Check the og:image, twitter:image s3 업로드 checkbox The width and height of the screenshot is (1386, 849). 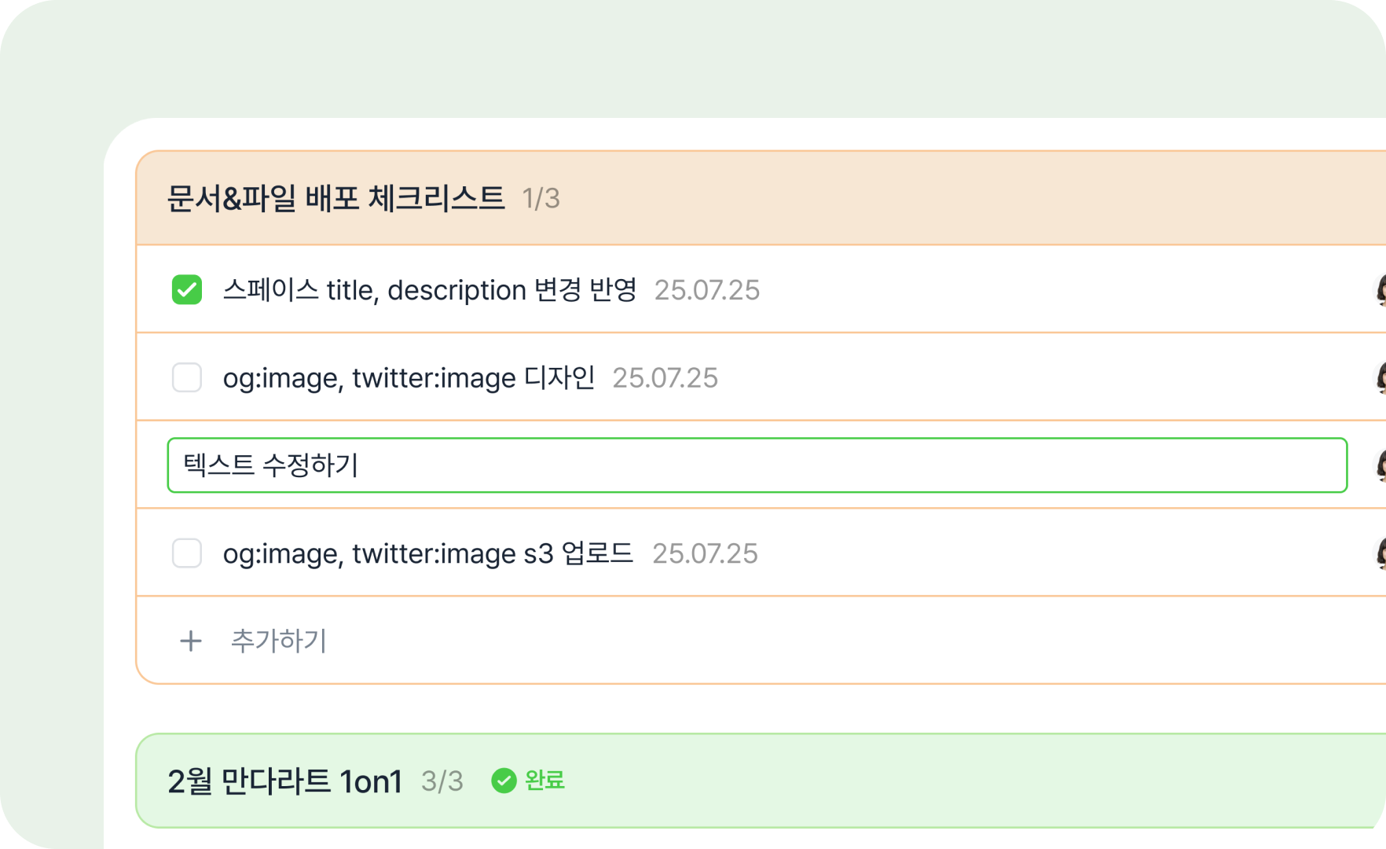pos(187,553)
